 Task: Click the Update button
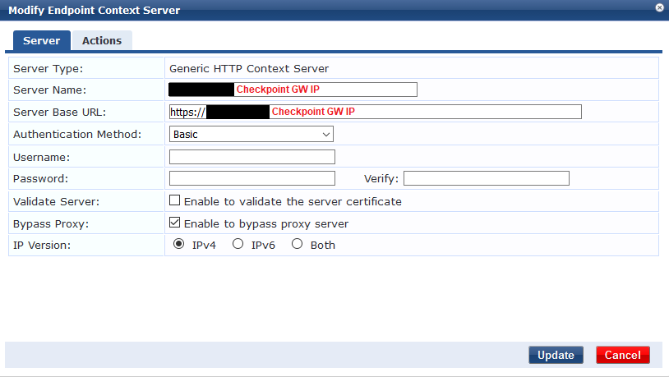pos(556,355)
